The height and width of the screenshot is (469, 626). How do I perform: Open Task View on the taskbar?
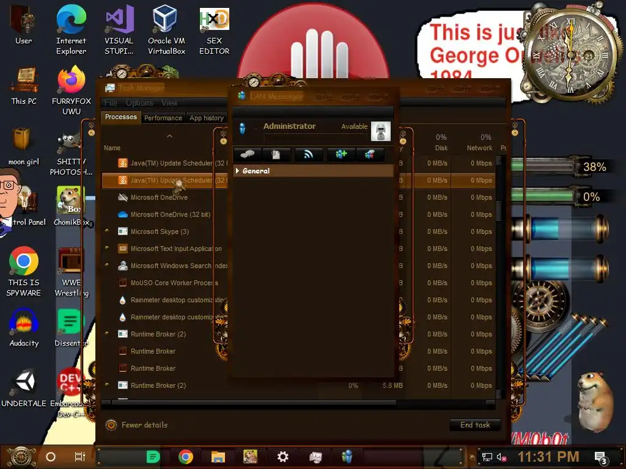point(80,457)
